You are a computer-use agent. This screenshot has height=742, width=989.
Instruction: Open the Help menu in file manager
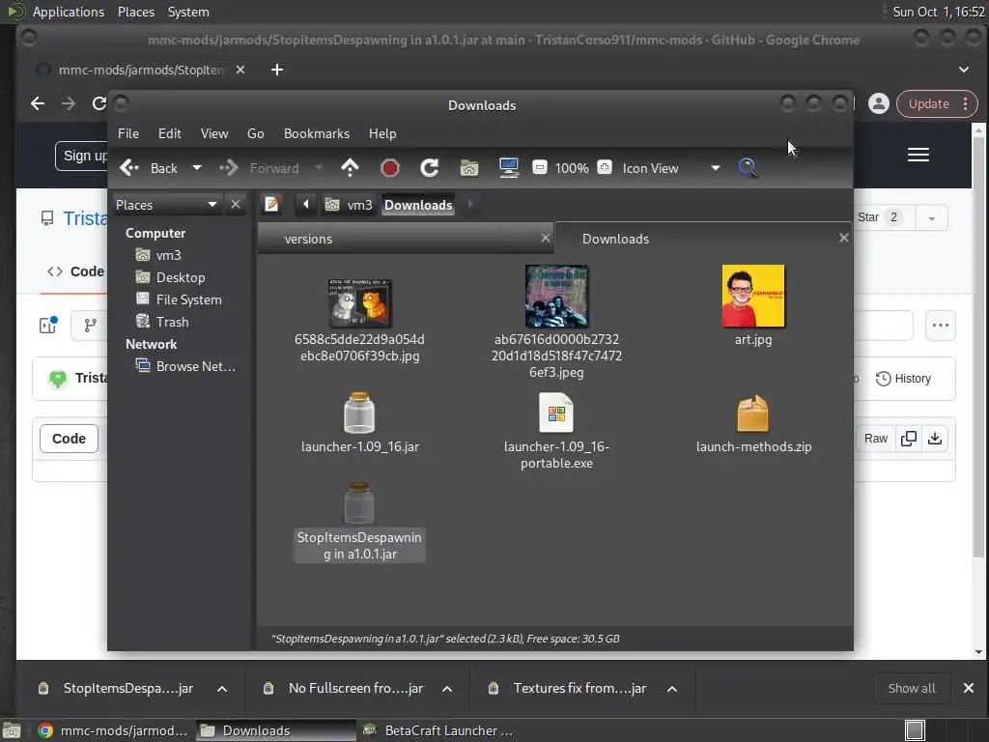click(382, 133)
